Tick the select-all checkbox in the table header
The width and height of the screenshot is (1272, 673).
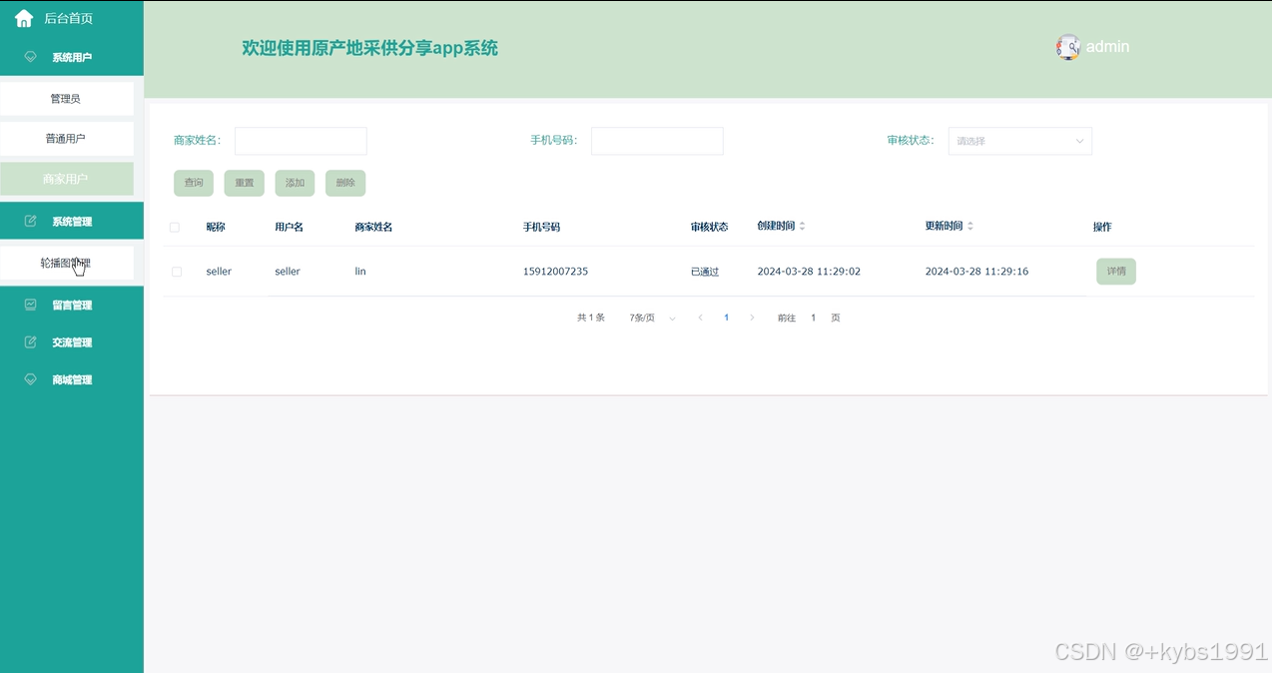tap(175, 228)
